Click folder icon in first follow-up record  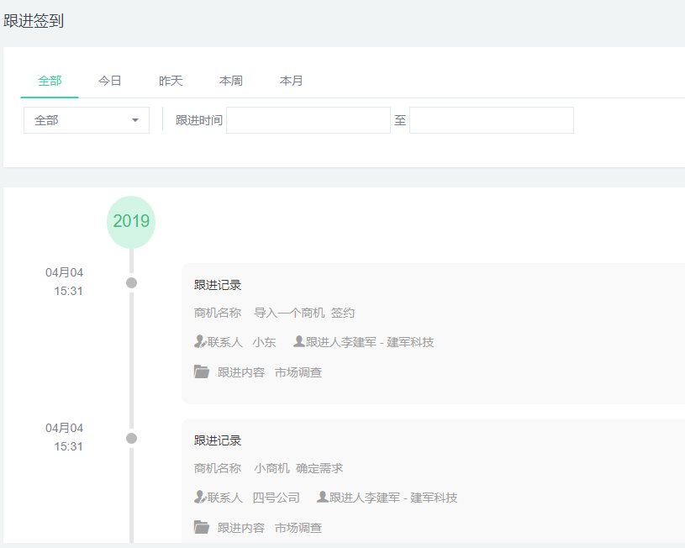(x=202, y=371)
